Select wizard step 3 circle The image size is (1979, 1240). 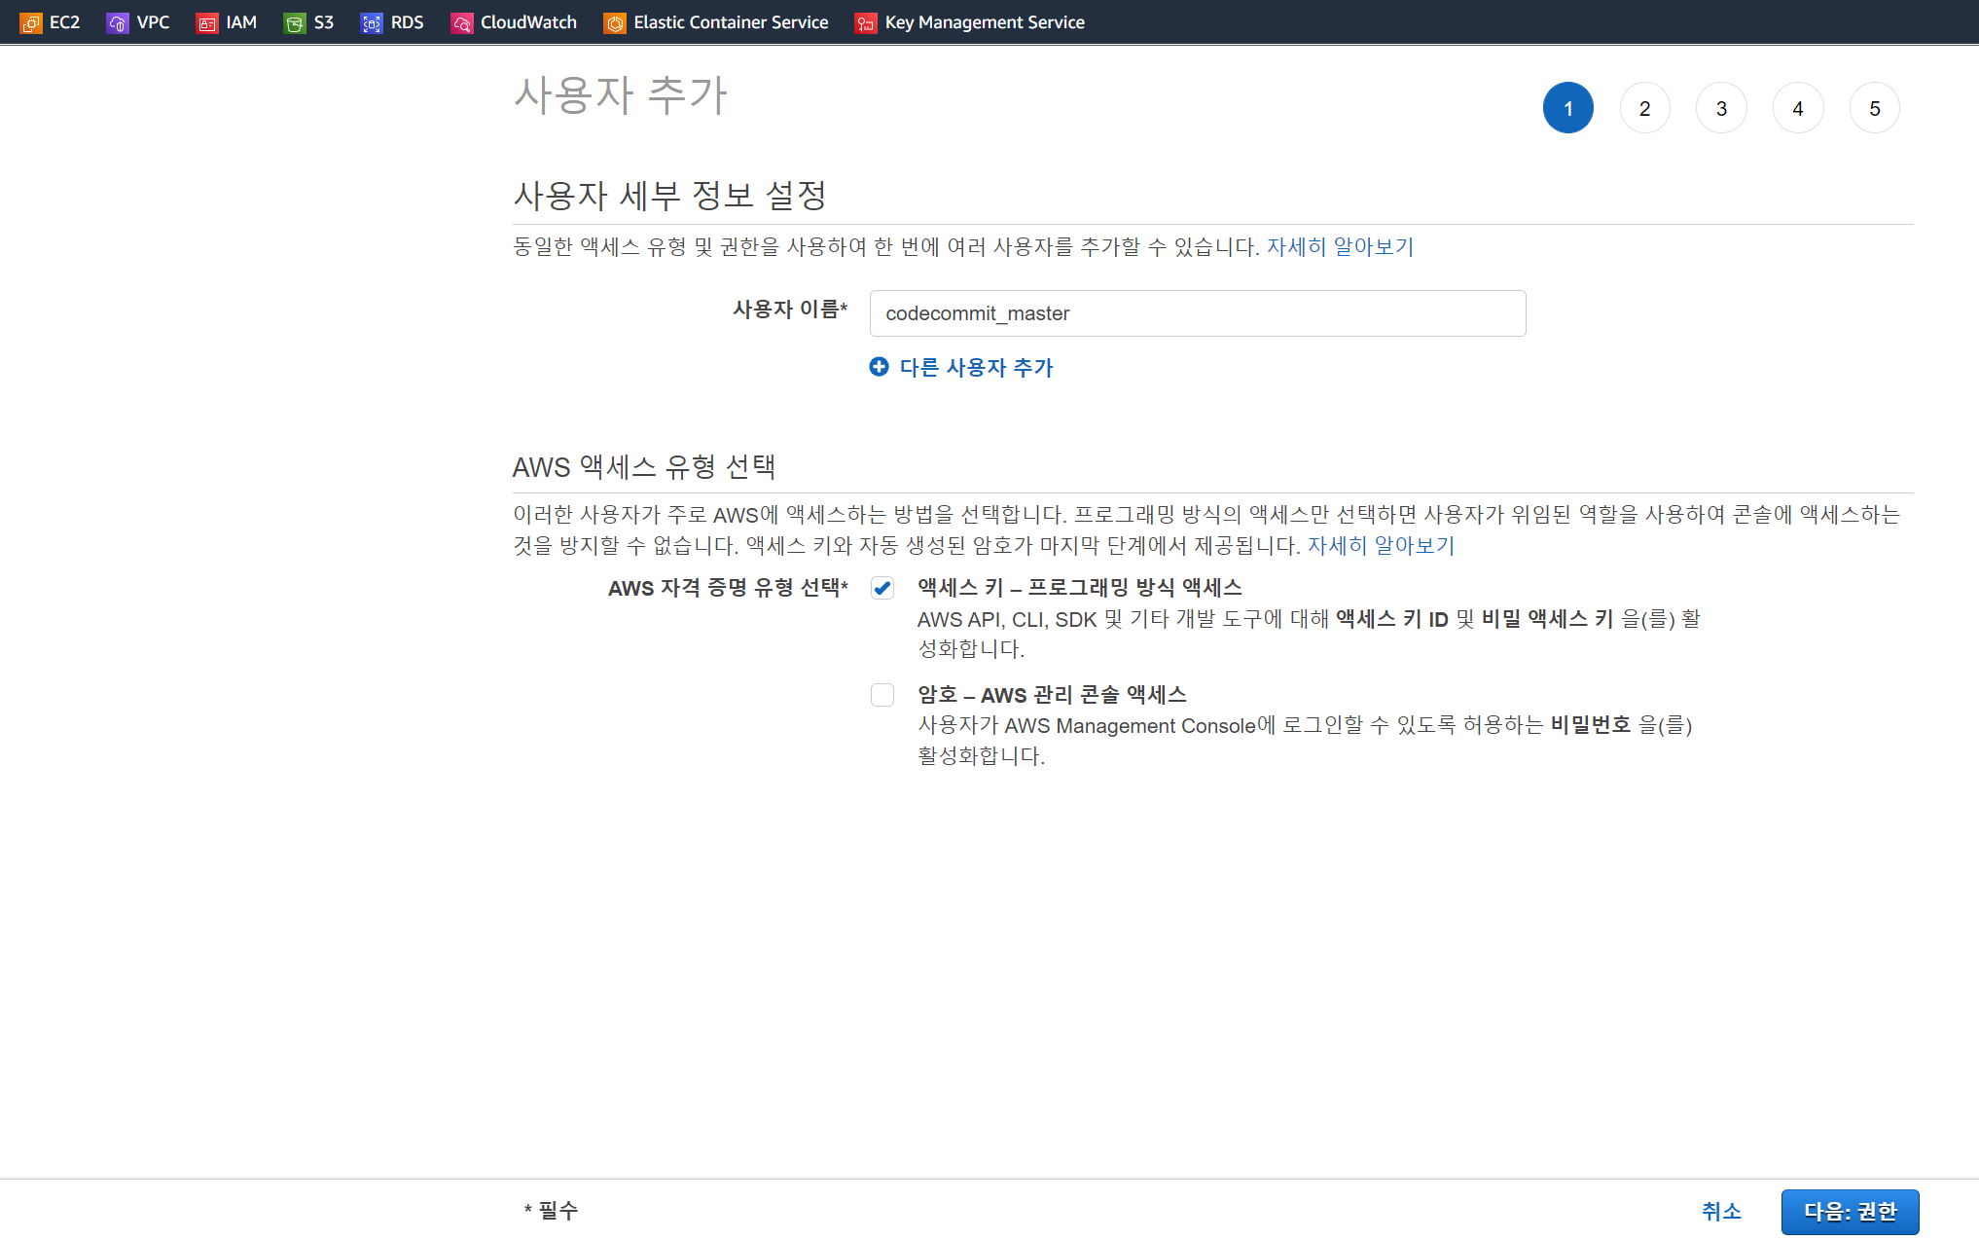[x=1721, y=108]
